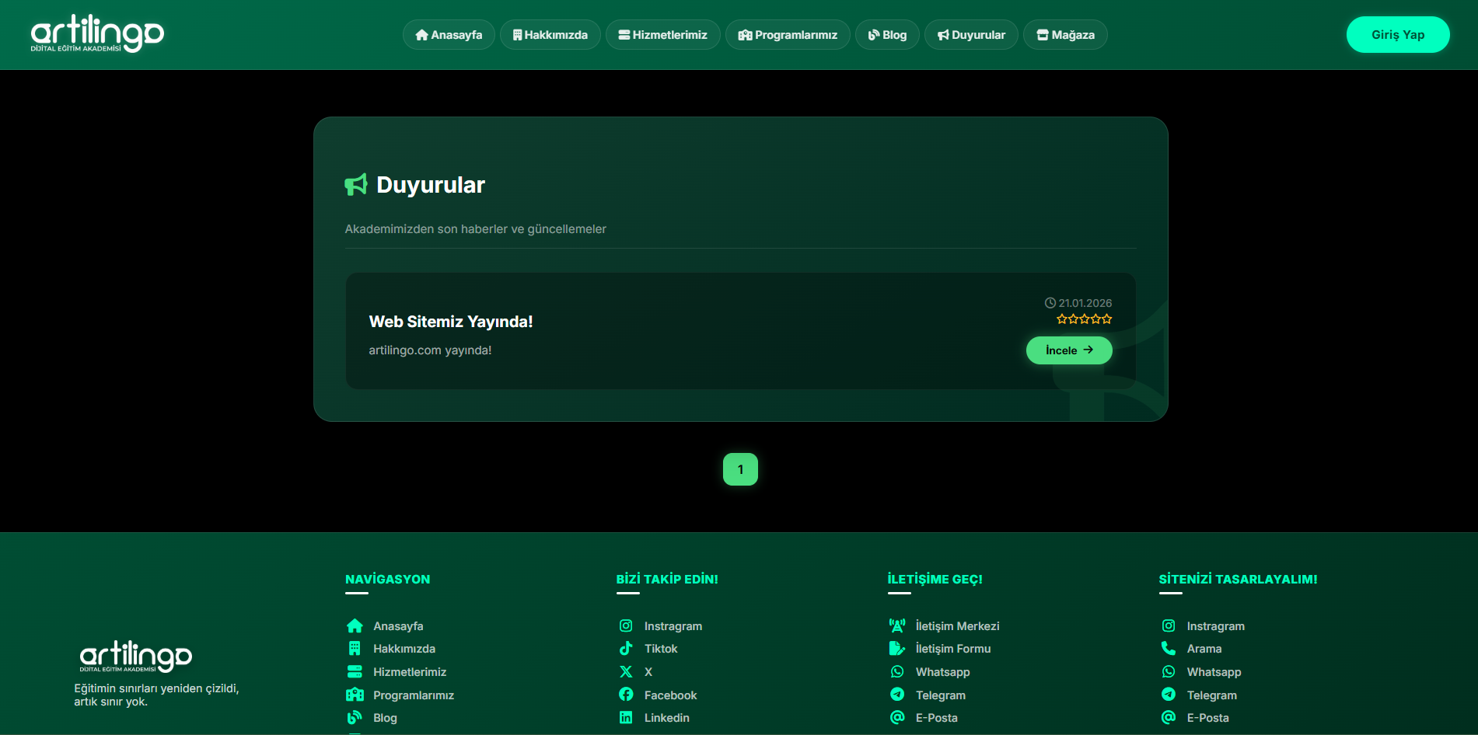
Task: Open Programlarımız in the header navigation
Action: (788, 35)
